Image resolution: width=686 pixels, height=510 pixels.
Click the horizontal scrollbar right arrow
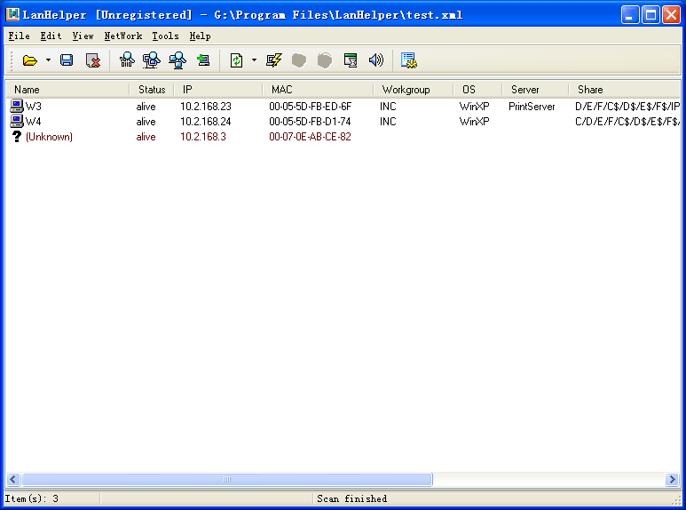(672, 480)
